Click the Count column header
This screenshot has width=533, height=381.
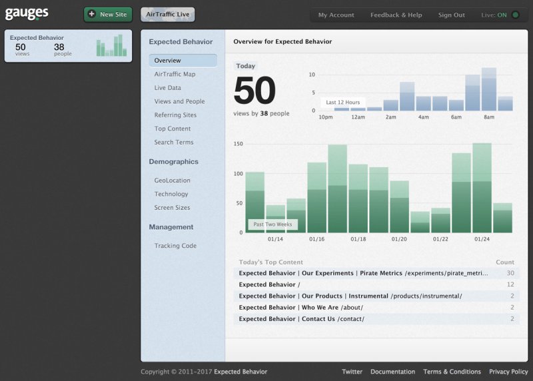pyautogui.click(x=505, y=262)
